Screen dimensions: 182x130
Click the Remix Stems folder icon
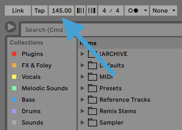[93, 111]
